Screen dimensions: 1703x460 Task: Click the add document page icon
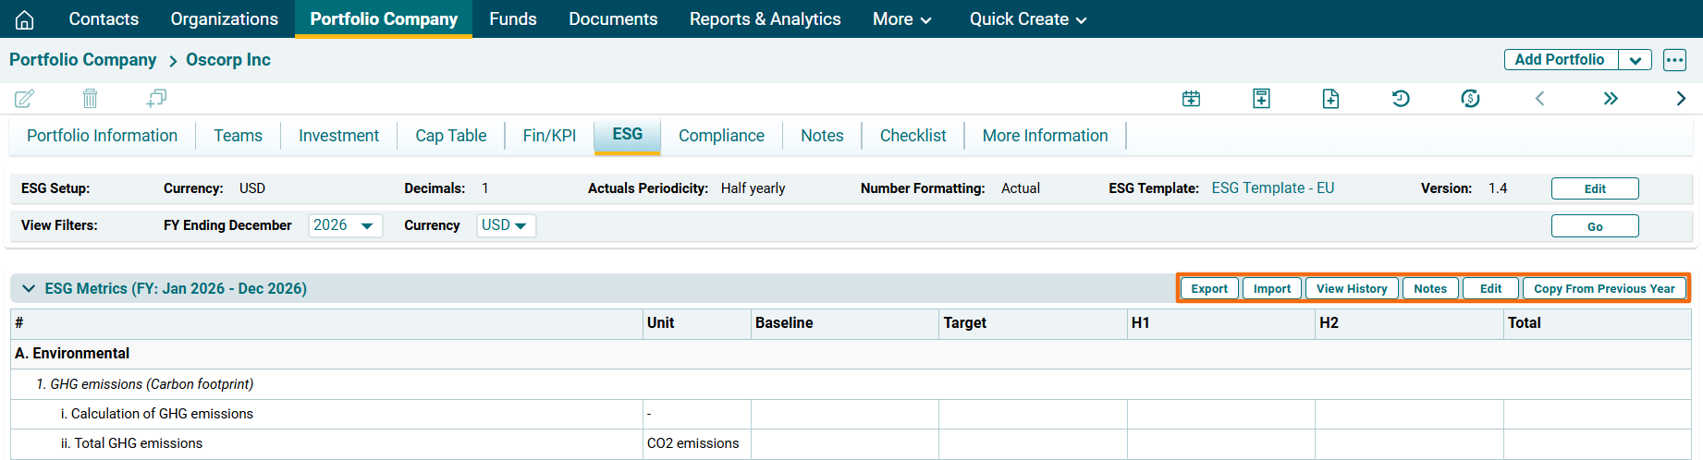click(x=1330, y=99)
